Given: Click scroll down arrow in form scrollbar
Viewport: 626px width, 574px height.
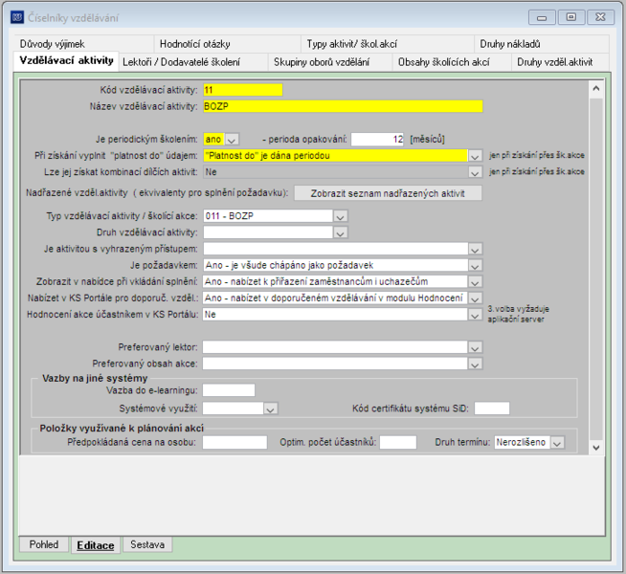Looking at the screenshot, I should pyautogui.click(x=596, y=447).
